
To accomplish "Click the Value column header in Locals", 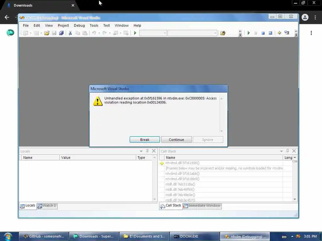I will click(x=97, y=158).
